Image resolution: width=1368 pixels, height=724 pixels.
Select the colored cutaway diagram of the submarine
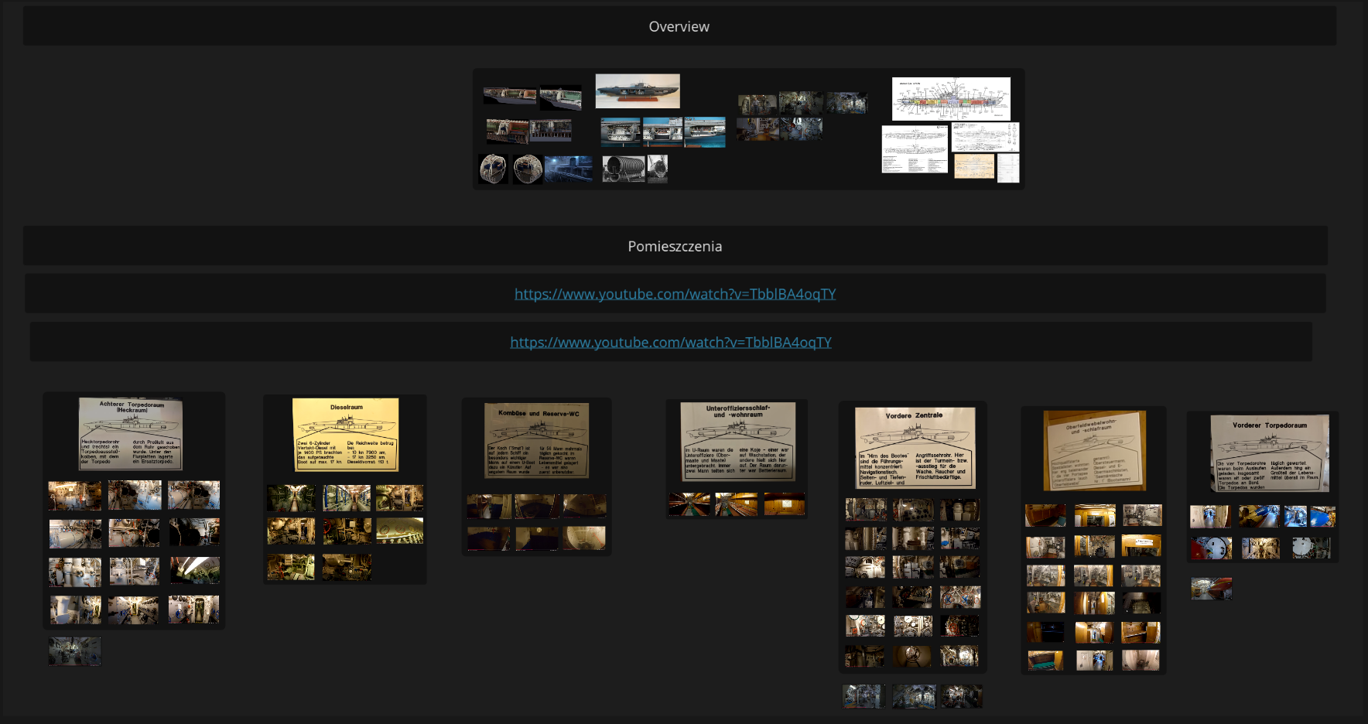click(951, 98)
